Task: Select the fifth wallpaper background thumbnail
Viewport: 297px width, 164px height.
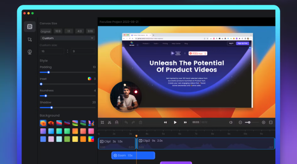Action: (75, 123)
